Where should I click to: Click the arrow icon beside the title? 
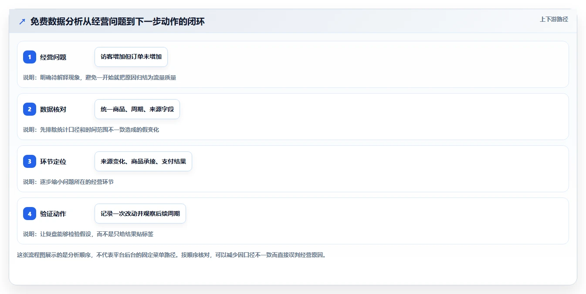pos(22,22)
